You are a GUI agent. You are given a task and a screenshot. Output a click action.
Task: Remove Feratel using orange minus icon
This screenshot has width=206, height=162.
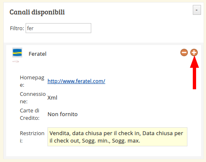(x=184, y=52)
